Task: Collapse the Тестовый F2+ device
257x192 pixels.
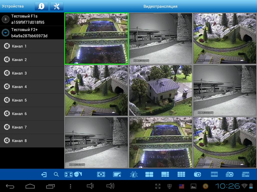Action: tap(6, 33)
